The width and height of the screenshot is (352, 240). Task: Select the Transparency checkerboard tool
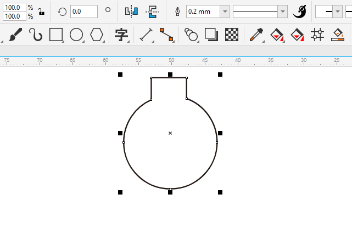pyautogui.click(x=232, y=35)
